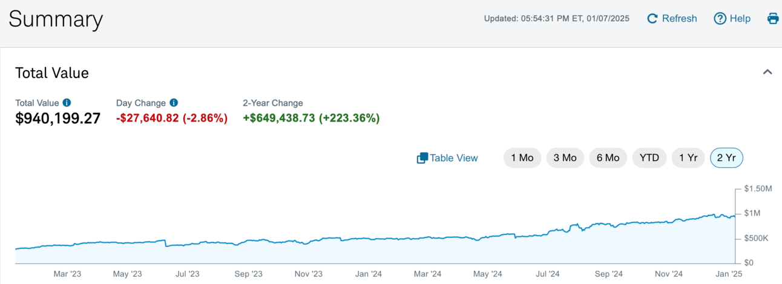Click the Help question mark icon
Viewport: 782px width, 284px height.
[720, 19]
